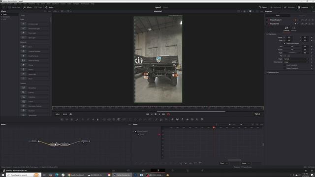The width and height of the screenshot is (315, 177).
Task: Switch to Inspector Modifiers tab
Action: point(302,15)
